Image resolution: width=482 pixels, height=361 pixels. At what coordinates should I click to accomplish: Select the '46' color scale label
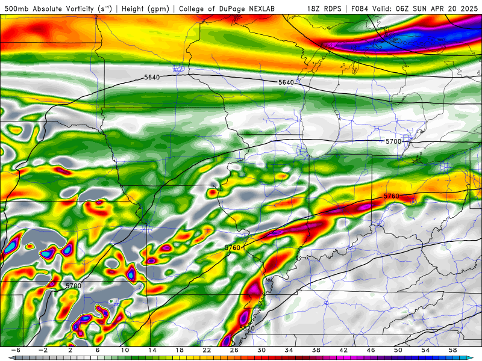(371, 350)
